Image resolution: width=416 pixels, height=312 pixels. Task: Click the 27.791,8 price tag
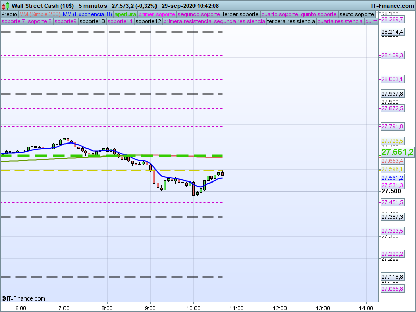pos(392,126)
